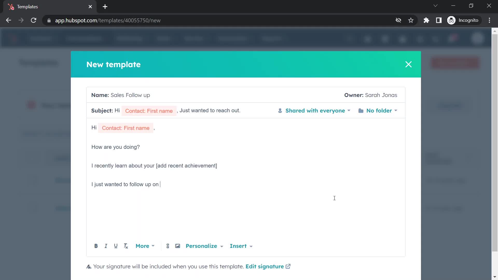Open a new browser tab

tap(105, 7)
